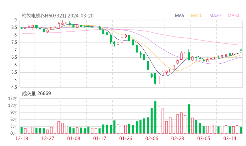Click the 成交量 26669 volume label
This screenshot has width=246, height=146.
pyautogui.click(x=36, y=94)
